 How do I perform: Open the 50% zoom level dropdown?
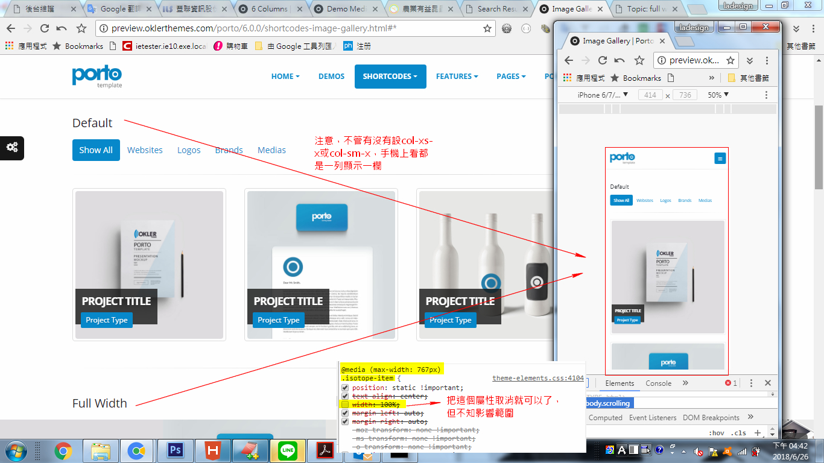[719, 95]
